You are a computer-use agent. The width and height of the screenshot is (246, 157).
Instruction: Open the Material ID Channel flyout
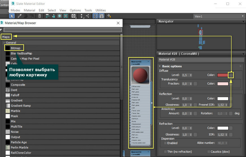click(74, 16)
